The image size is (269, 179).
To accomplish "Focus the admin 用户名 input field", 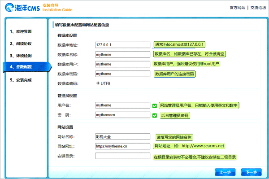I will (122, 105).
